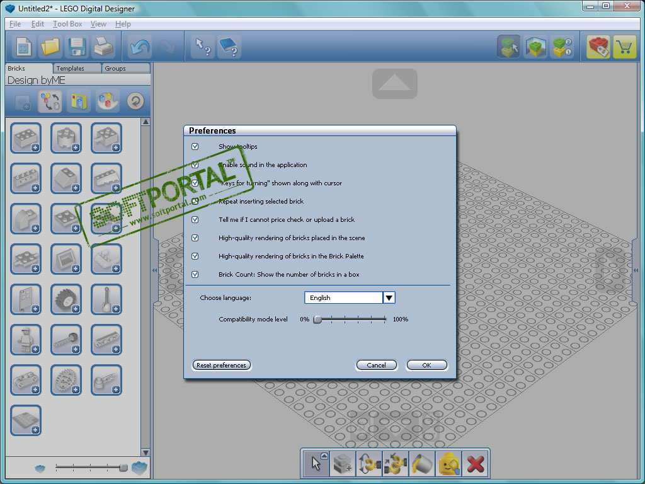The width and height of the screenshot is (645, 484).
Task: Toggle Enable sound in the application
Action: 195,164
